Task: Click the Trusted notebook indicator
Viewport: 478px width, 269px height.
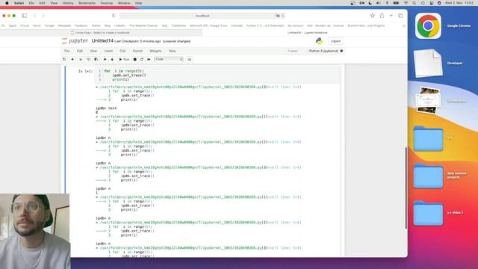Action: click(x=292, y=51)
